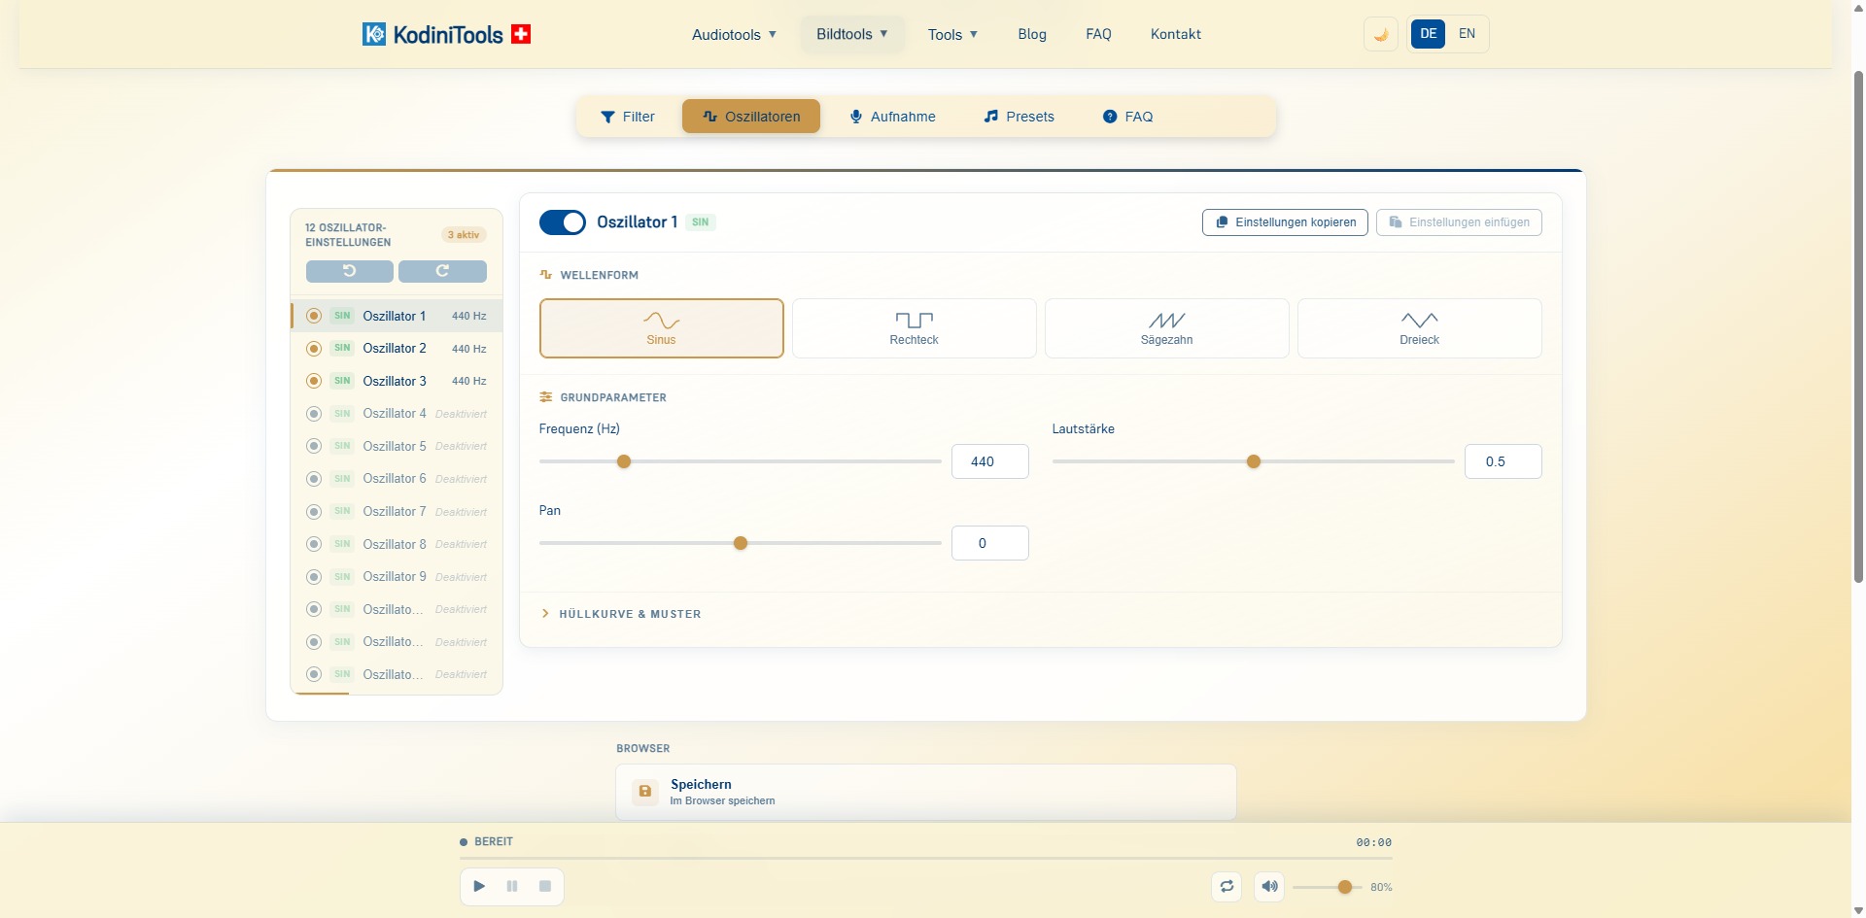Open the Aufnahme tab
The height and width of the screenshot is (918, 1866).
tap(892, 117)
